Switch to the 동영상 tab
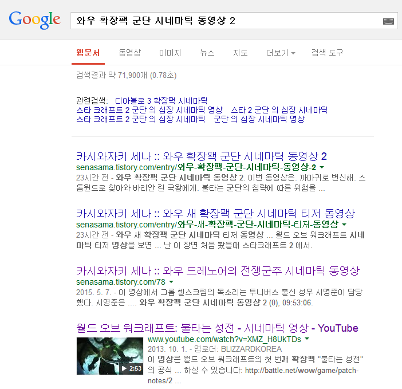 click(x=130, y=53)
